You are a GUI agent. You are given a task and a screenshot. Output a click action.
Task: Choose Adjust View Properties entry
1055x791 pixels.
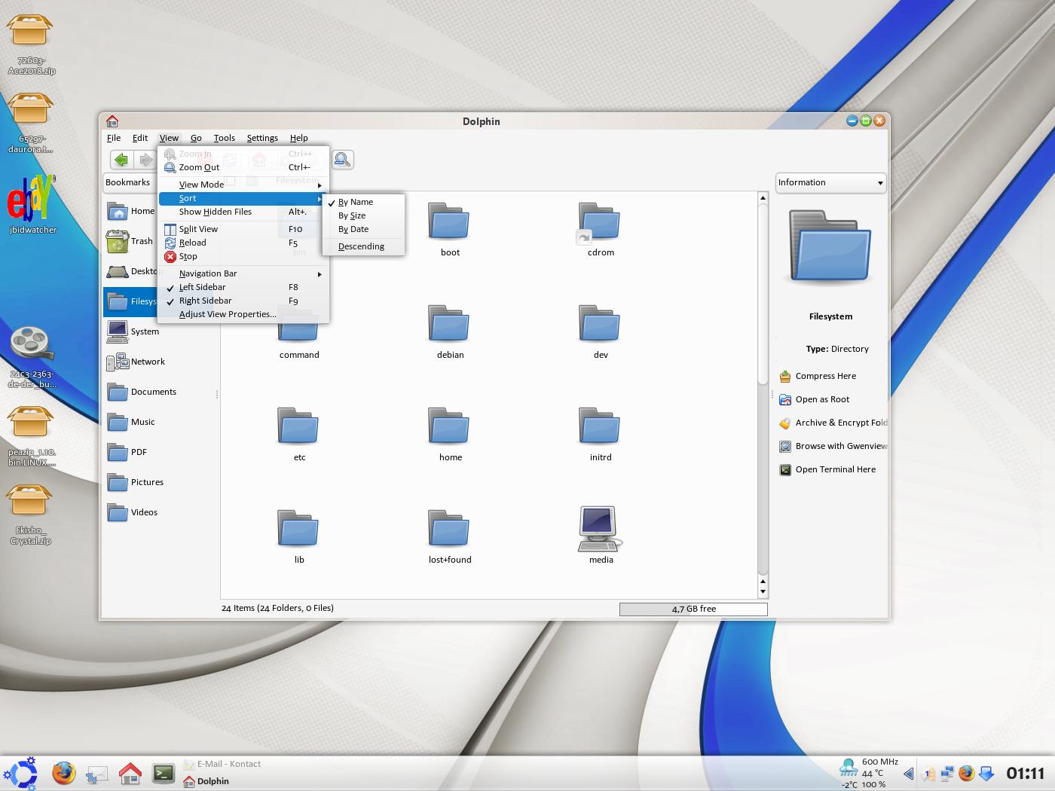click(x=243, y=314)
